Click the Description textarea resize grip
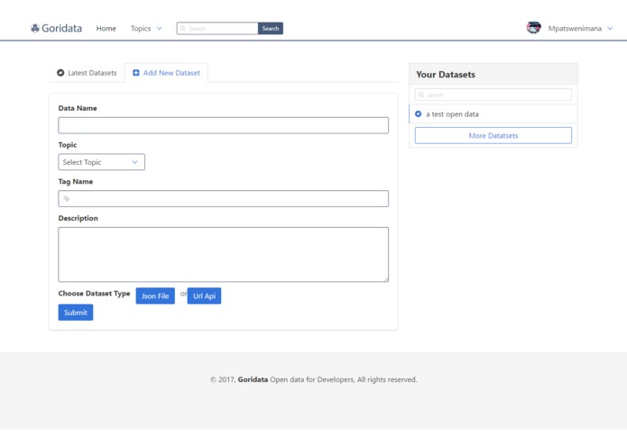The width and height of the screenshot is (627, 445). click(386, 279)
